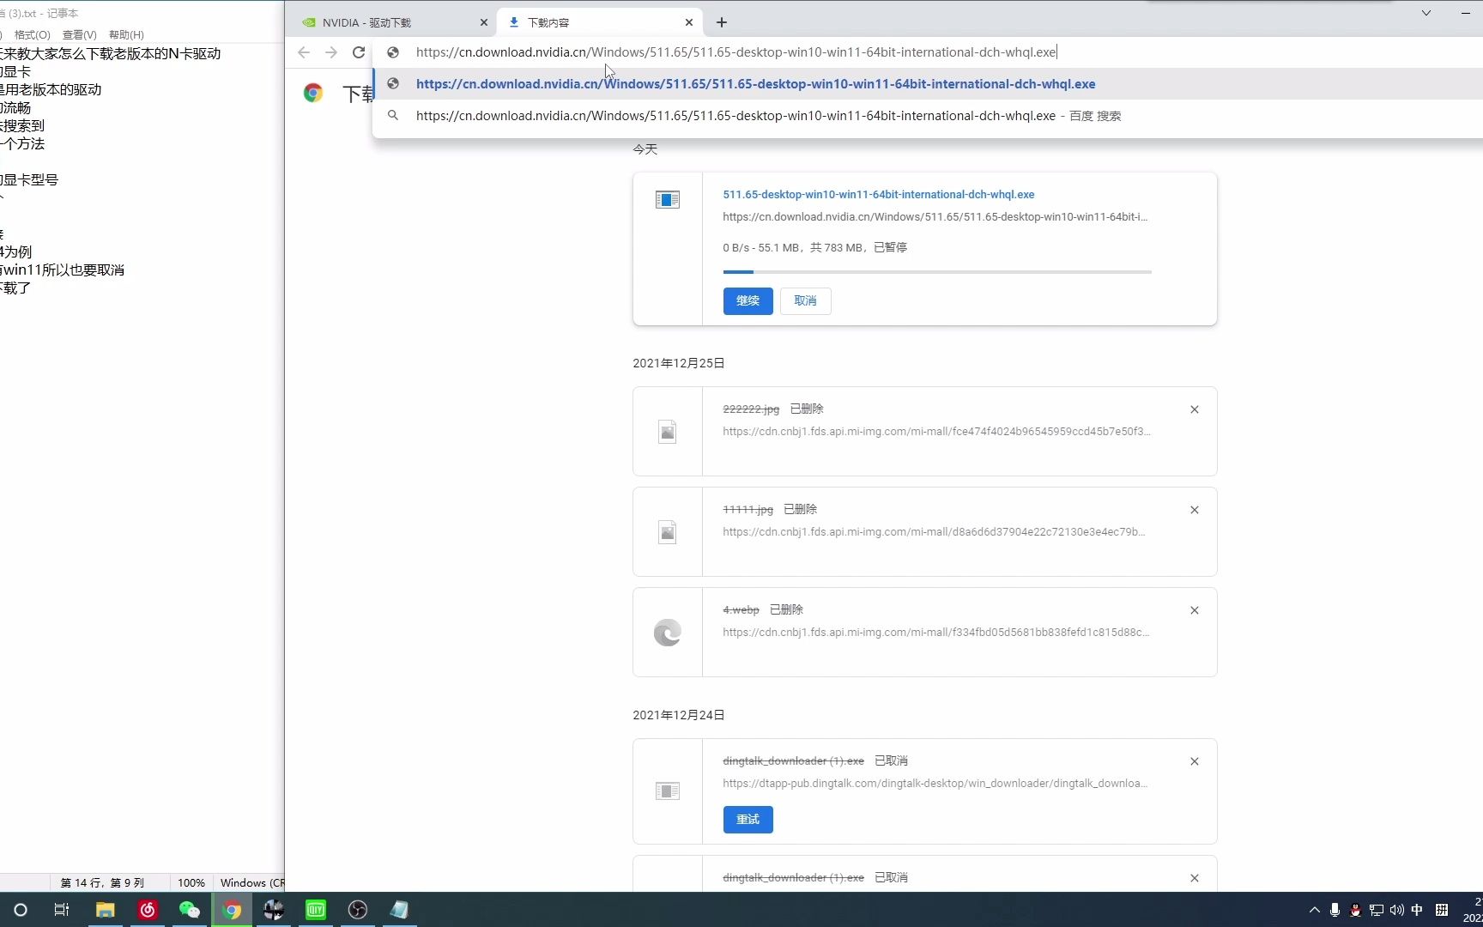This screenshot has height=927, width=1483.
Task: Retry dingtalk download with 重试 button
Action: point(748,820)
